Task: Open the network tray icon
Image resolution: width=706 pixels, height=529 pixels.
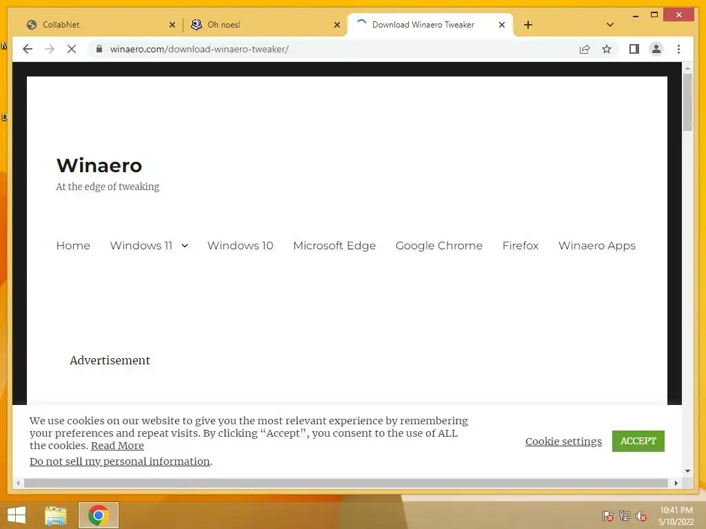Action: [625, 515]
